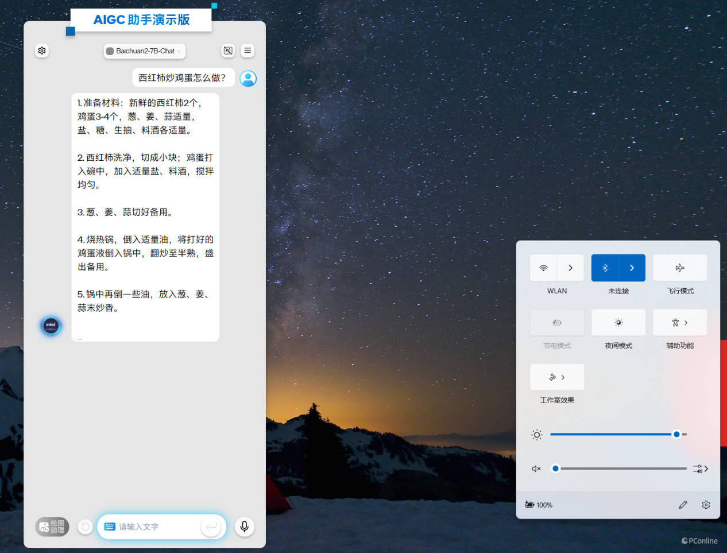
Task: Click the user avatar icon
Action: click(x=248, y=78)
